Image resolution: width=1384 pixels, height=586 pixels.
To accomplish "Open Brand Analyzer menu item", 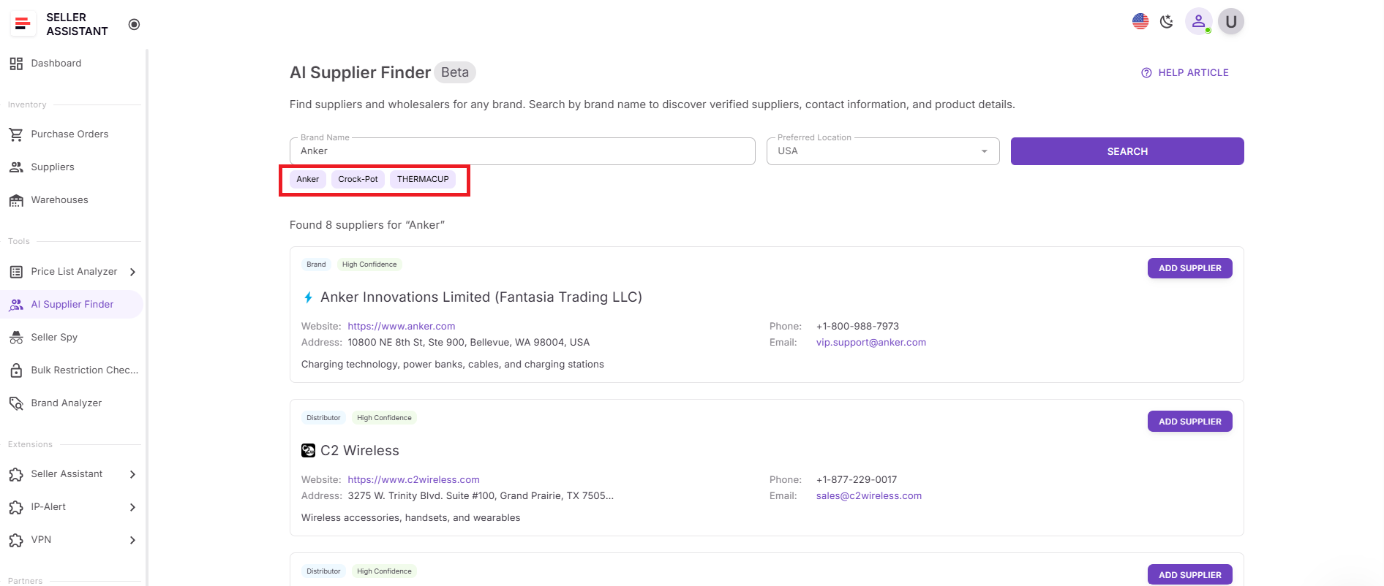I will coord(72,403).
